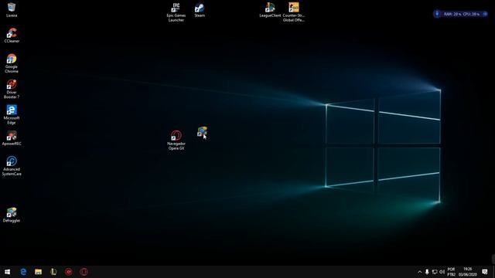
Task: Open the Windows Start menu
Action: tap(7, 272)
